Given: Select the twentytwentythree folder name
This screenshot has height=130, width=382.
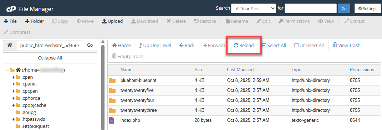Looking at the screenshot, I should 139,110.
